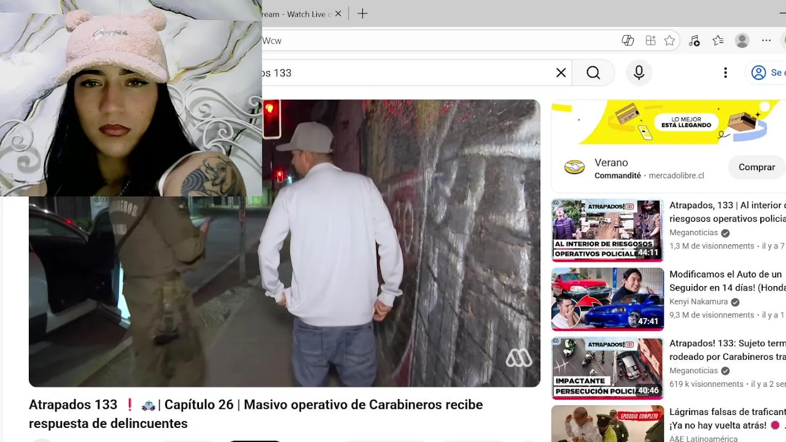Clear the YouTube search box with X

click(x=561, y=73)
